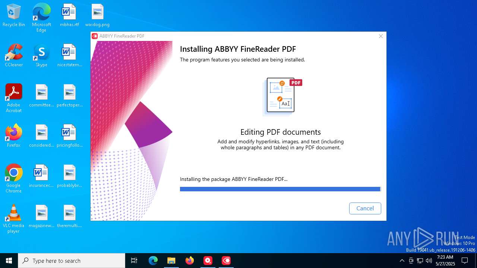477x268 pixels.
Task: Select the Adobe Acrobat desktop shortcut
Action: [x=14, y=98]
